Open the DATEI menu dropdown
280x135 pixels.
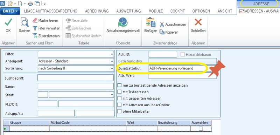(x=10, y=11)
